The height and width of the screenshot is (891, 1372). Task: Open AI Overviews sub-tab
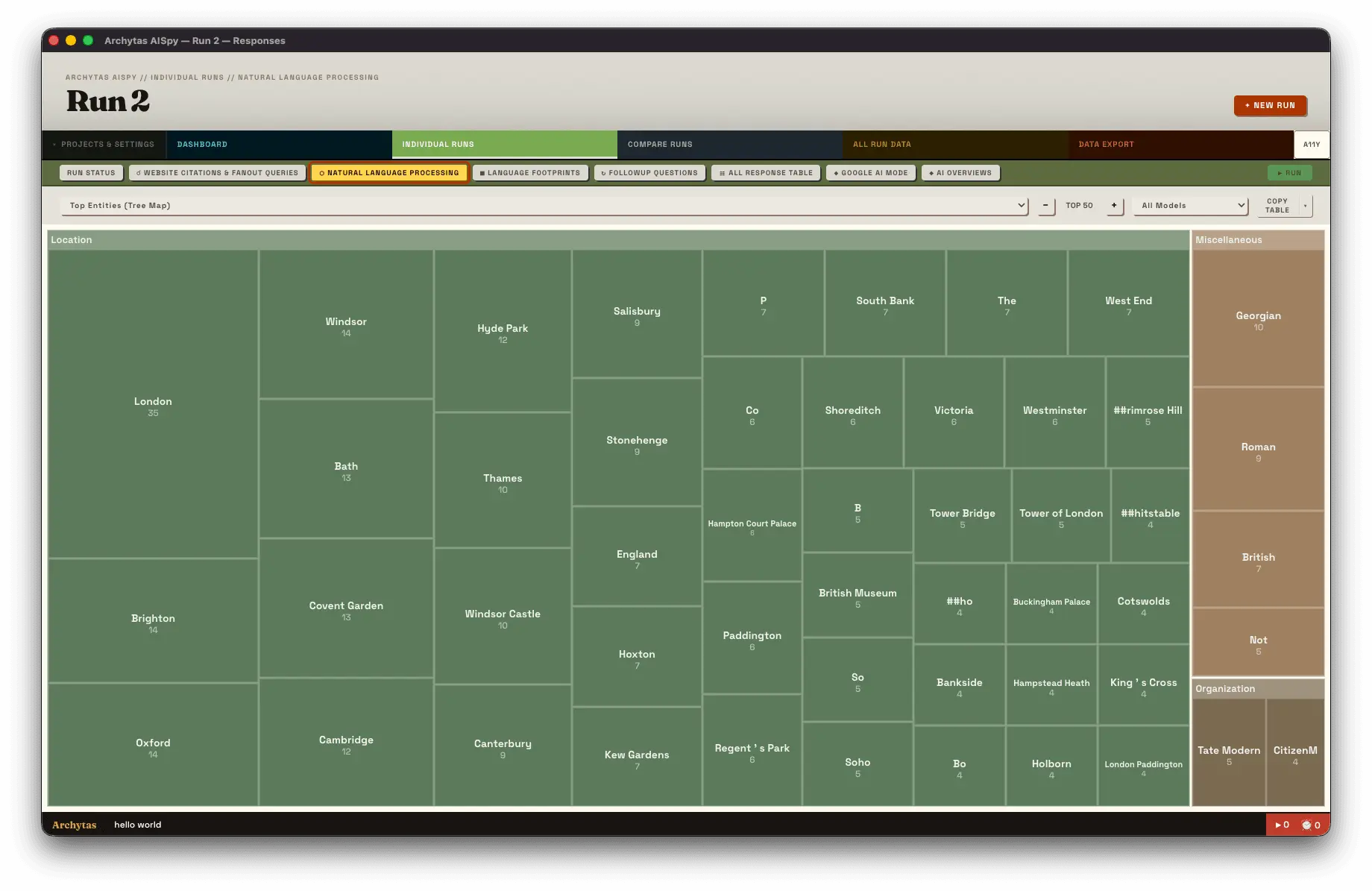click(960, 173)
